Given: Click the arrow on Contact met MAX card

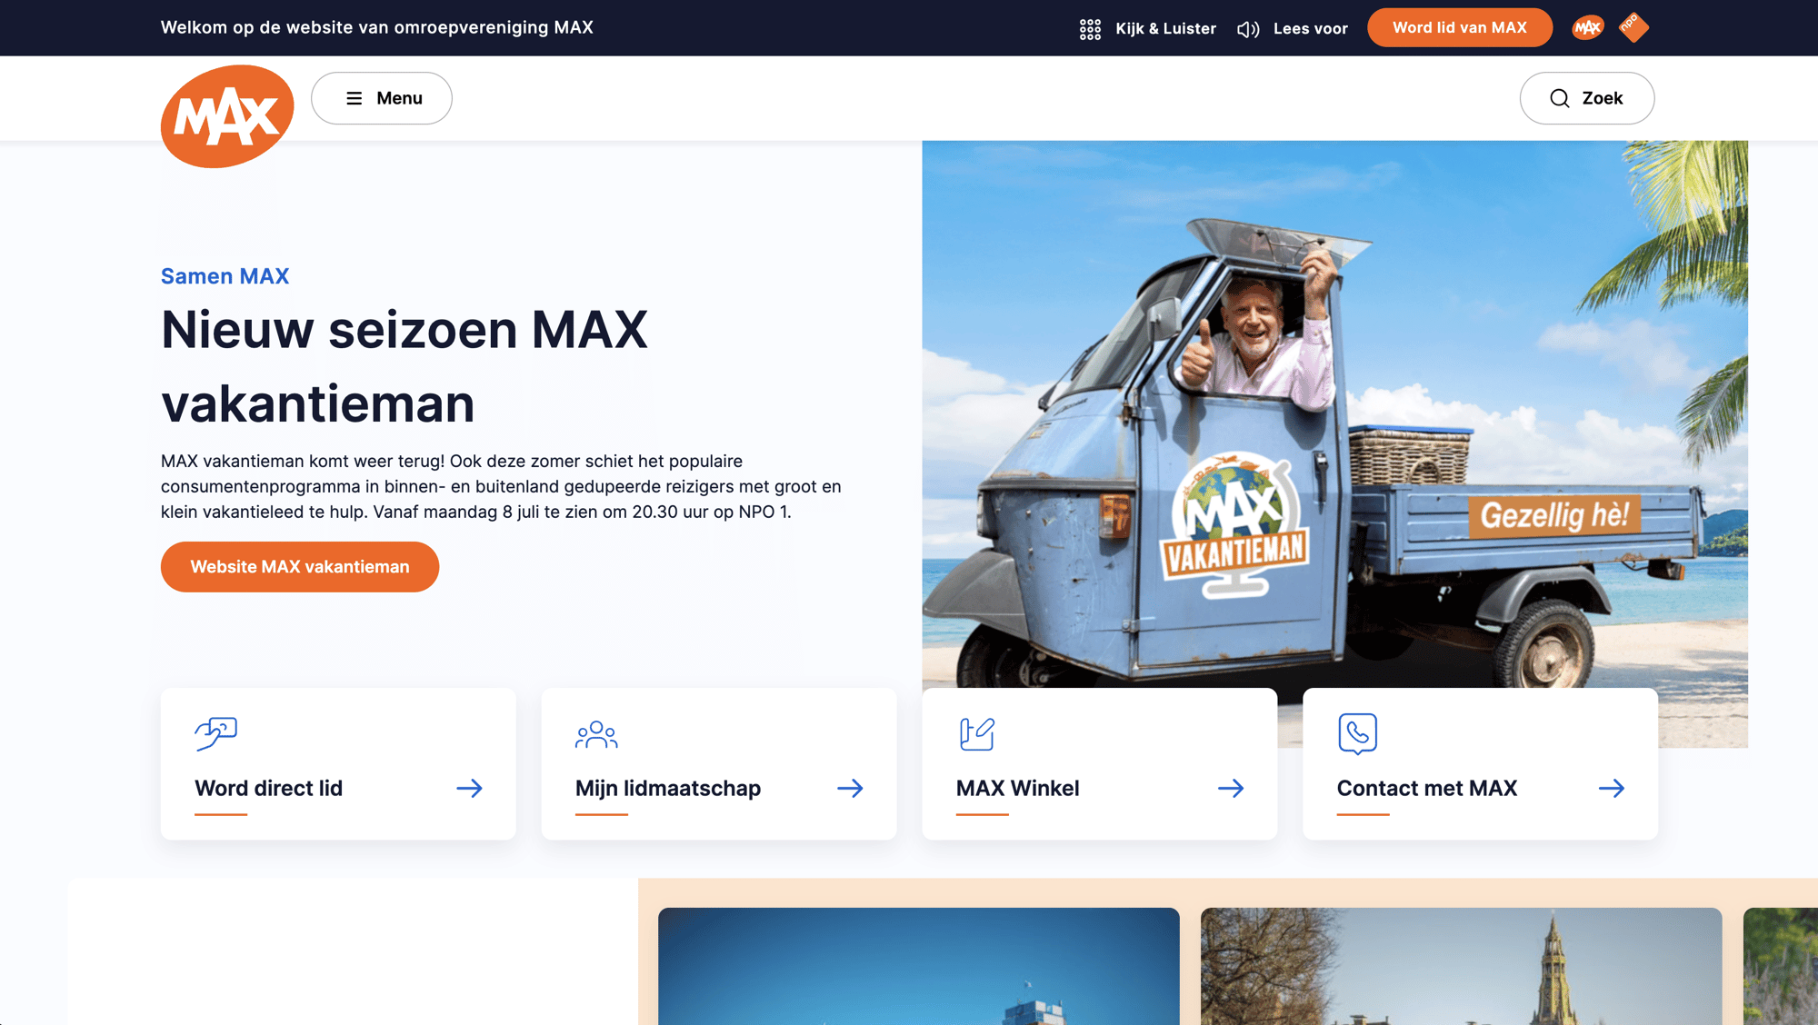Looking at the screenshot, I should click(1612, 788).
